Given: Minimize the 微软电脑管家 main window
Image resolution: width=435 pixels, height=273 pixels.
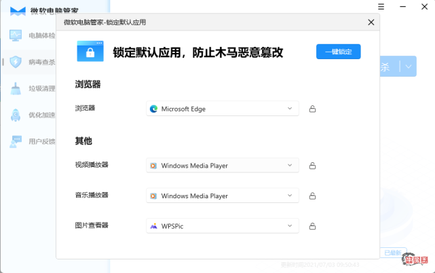Looking at the screenshot, I should (403, 7).
